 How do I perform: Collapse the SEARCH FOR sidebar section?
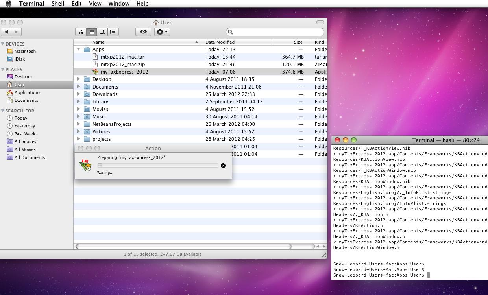pyautogui.click(x=3, y=111)
